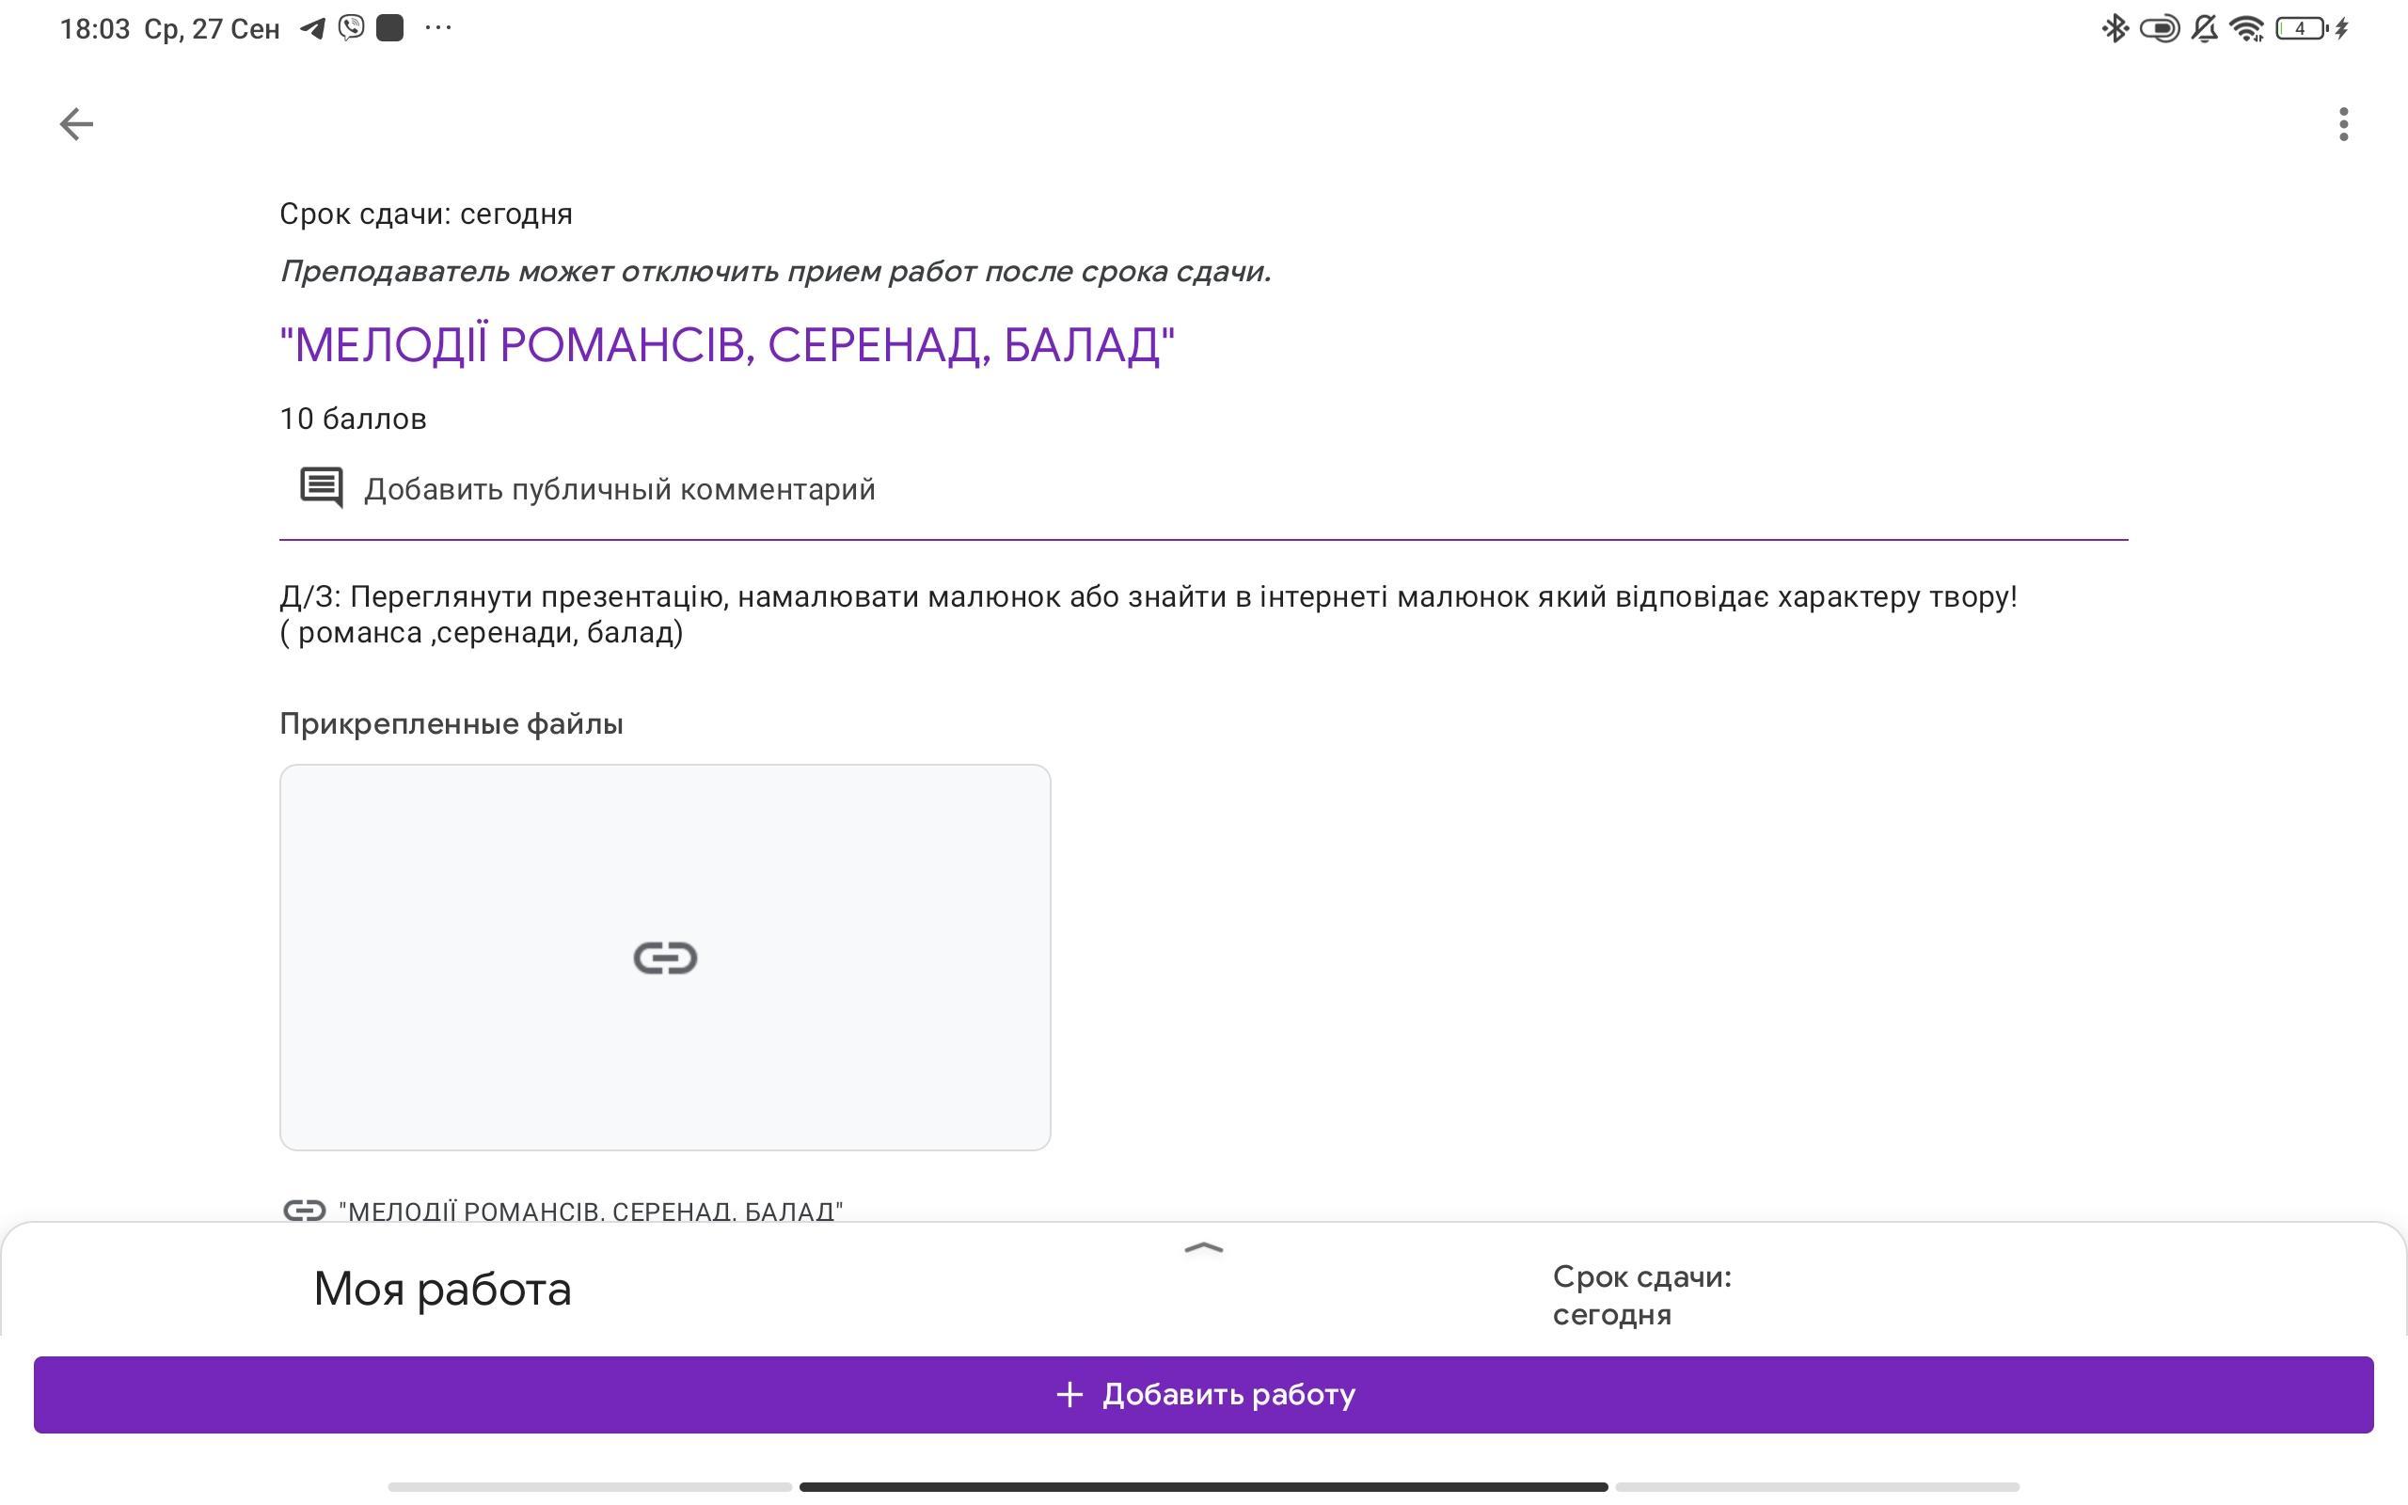Tap the more notifications ellipsis in status bar
Viewport: 2408px width, 1505px height.
[437, 28]
